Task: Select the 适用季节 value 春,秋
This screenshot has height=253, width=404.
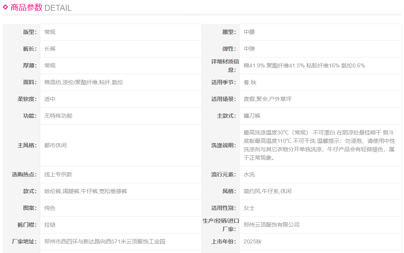Action: (x=250, y=82)
